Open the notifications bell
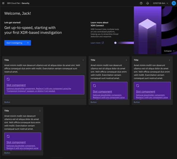 [147, 3]
